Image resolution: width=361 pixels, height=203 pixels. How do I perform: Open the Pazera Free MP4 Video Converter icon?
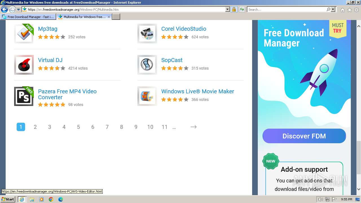point(24,96)
